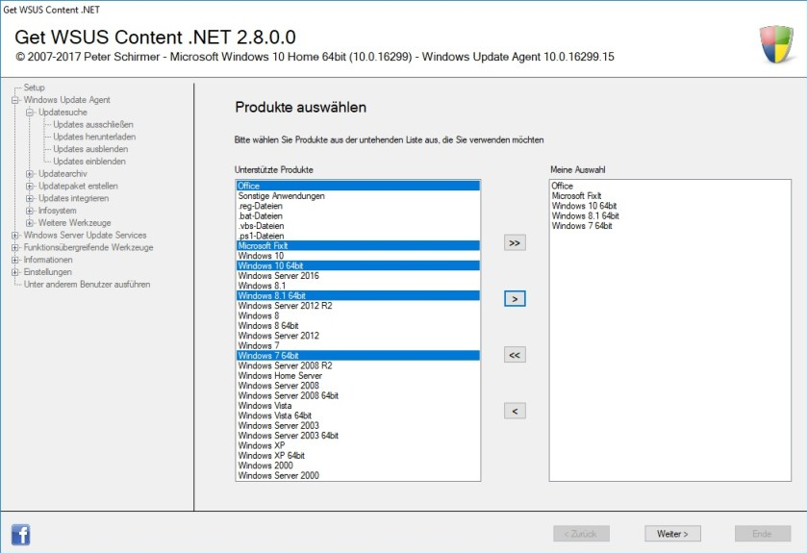This screenshot has width=807, height=553.
Task: Select Windows Server 2008 64bit entry
Action: pyautogui.click(x=358, y=395)
